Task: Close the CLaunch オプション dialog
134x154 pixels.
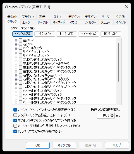Action: [127, 7]
